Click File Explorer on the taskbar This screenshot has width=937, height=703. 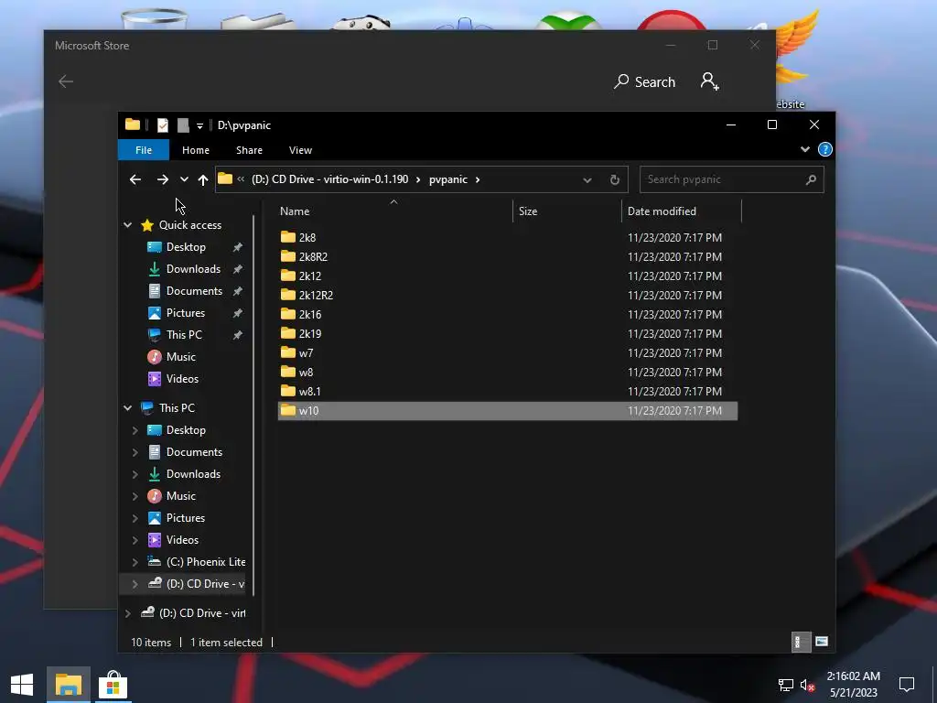point(68,685)
